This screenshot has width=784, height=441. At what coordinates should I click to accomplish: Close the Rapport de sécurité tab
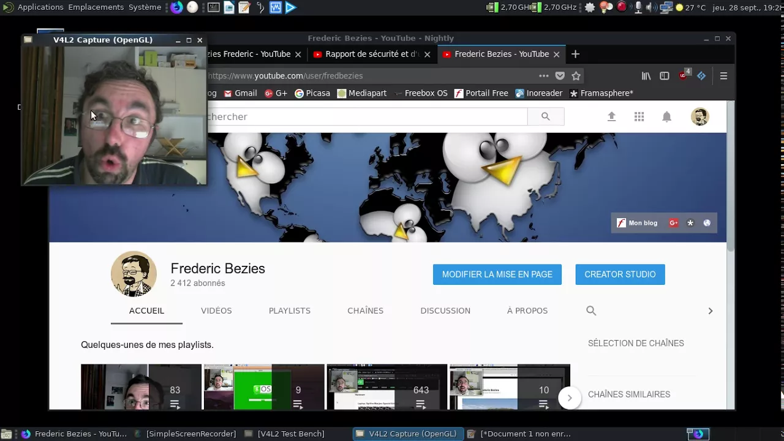(427, 54)
